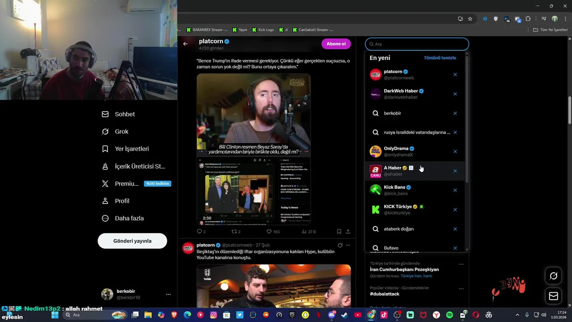Open Tüm Yer İşaretleri bookmarks folder
Screen dimensions: 572x322
[551, 30]
